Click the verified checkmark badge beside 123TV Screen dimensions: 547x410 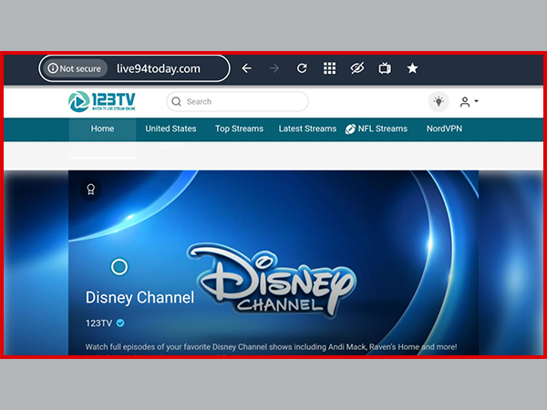pyautogui.click(x=120, y=323)
